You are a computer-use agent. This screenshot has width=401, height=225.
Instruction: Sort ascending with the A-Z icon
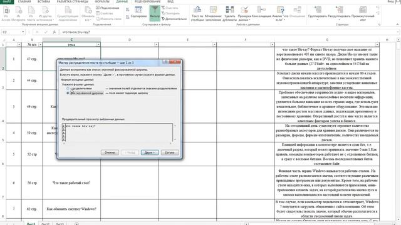pos(128,9)
